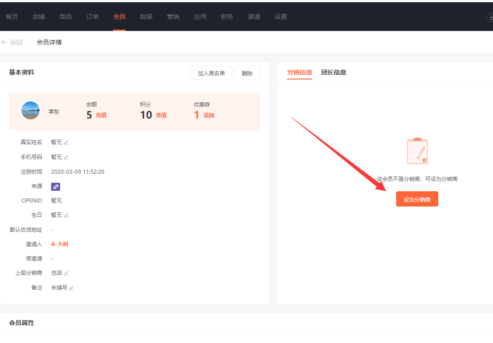Click 返回 to go back
Screen dimensions: 493x343
(16, 42)
